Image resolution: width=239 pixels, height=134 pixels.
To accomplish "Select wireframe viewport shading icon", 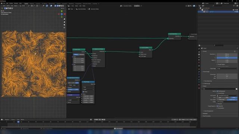I will click(x=58, y=6).
